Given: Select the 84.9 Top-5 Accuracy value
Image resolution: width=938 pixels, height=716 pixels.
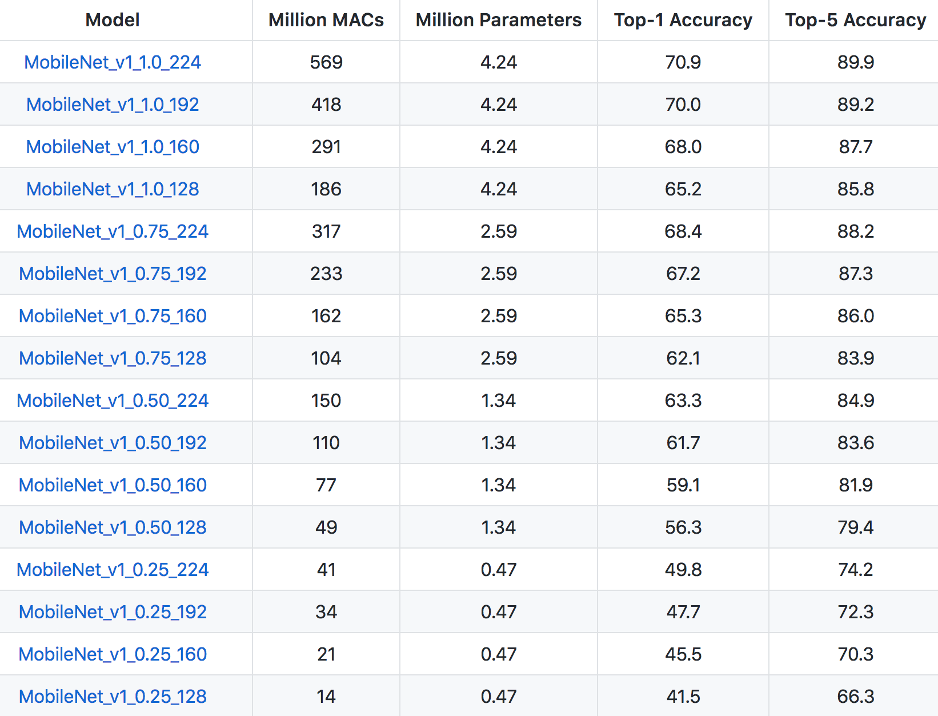Looking at the screenshot, I should point(856,401).
